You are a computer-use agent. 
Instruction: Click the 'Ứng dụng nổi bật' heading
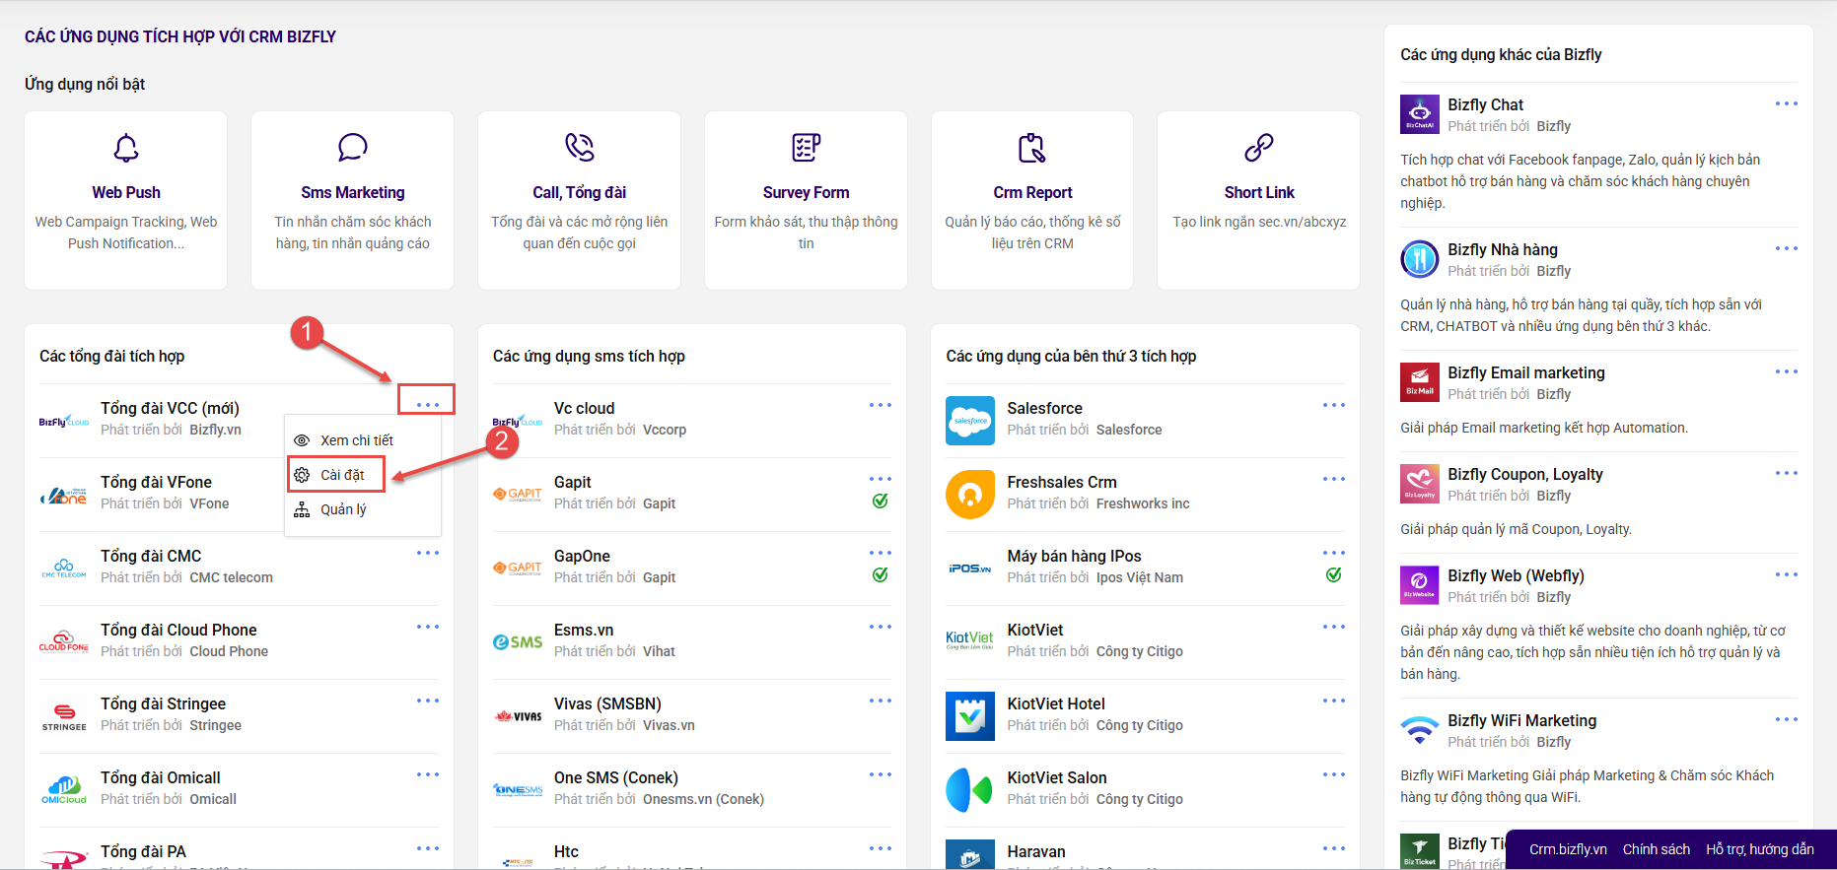(85, 84)
